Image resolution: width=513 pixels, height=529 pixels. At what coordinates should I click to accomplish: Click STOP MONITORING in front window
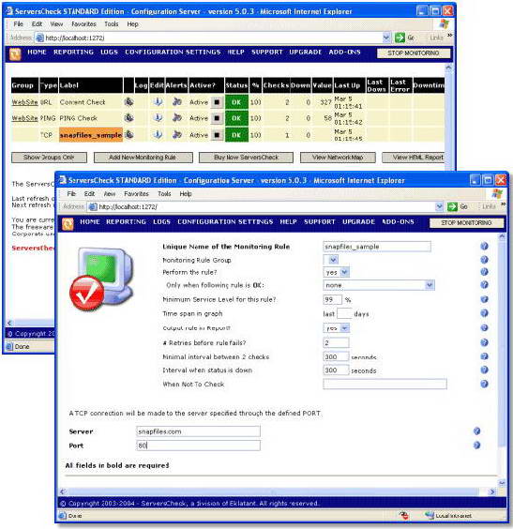pyautogui.click(x=466, y=222)
